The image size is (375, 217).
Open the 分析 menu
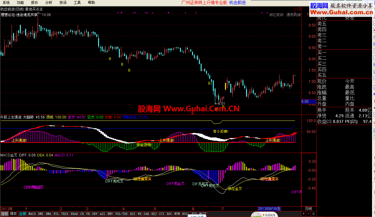[x=49, y=3]
